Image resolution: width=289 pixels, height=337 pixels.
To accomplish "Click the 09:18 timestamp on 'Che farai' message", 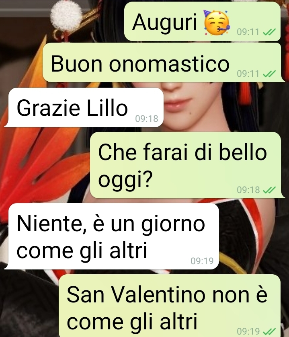I will [x=248, y=190].
